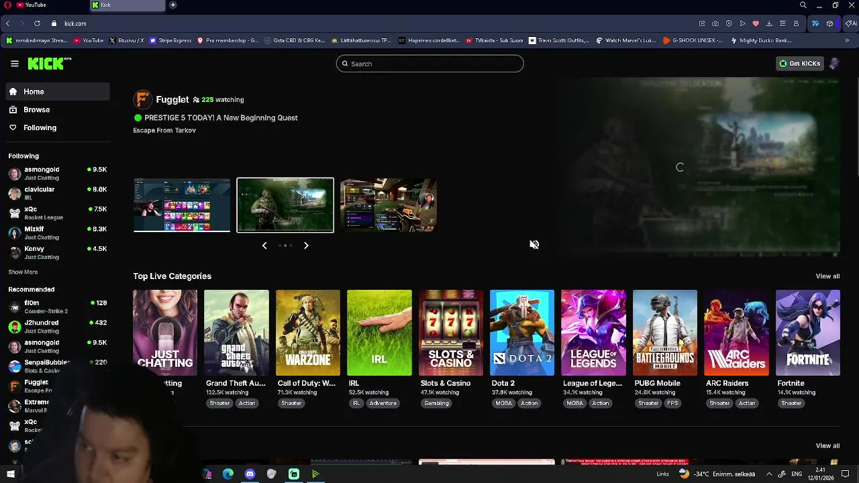Open the Fugglet channel name link
The image size is (859, 483).
coord(172,99)
